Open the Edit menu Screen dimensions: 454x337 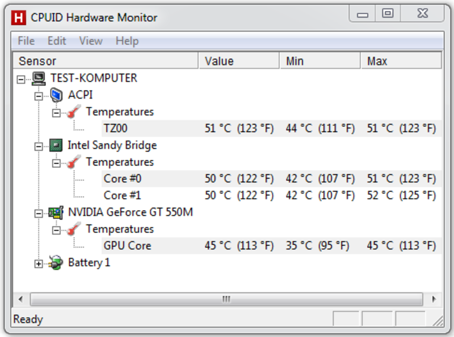[x=57, y=41]
